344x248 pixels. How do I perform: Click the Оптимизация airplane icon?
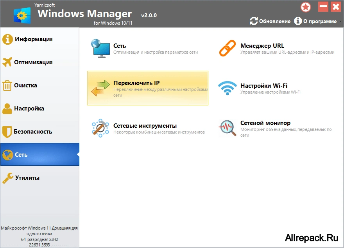(x=7, y=62)
